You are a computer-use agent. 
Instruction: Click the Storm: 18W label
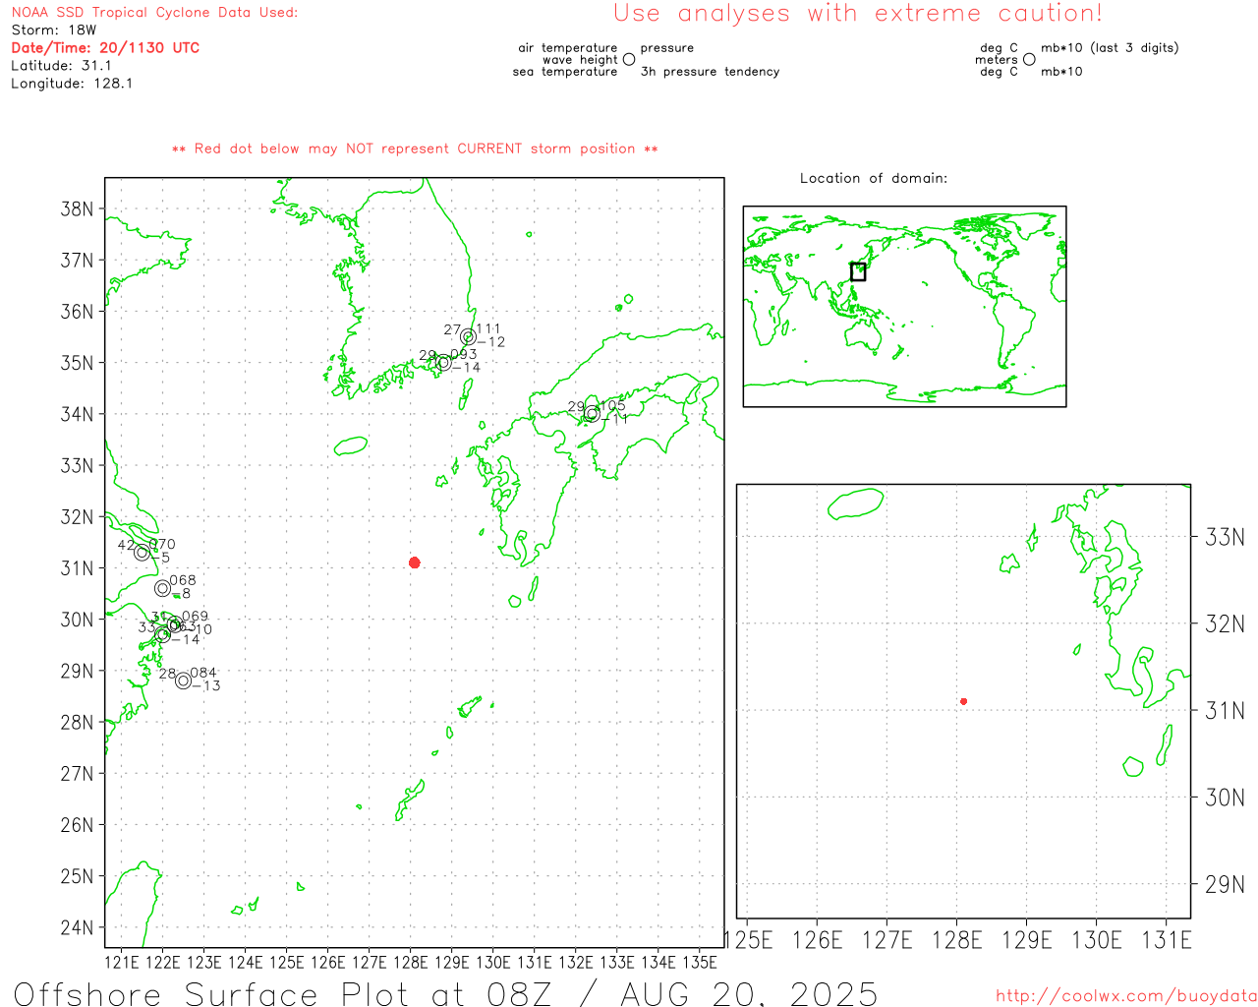pos(54,30)
